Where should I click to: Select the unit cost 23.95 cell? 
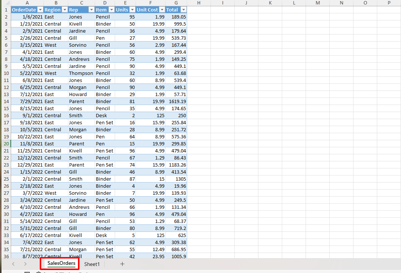pyautogui.click(x=151, y=256)
